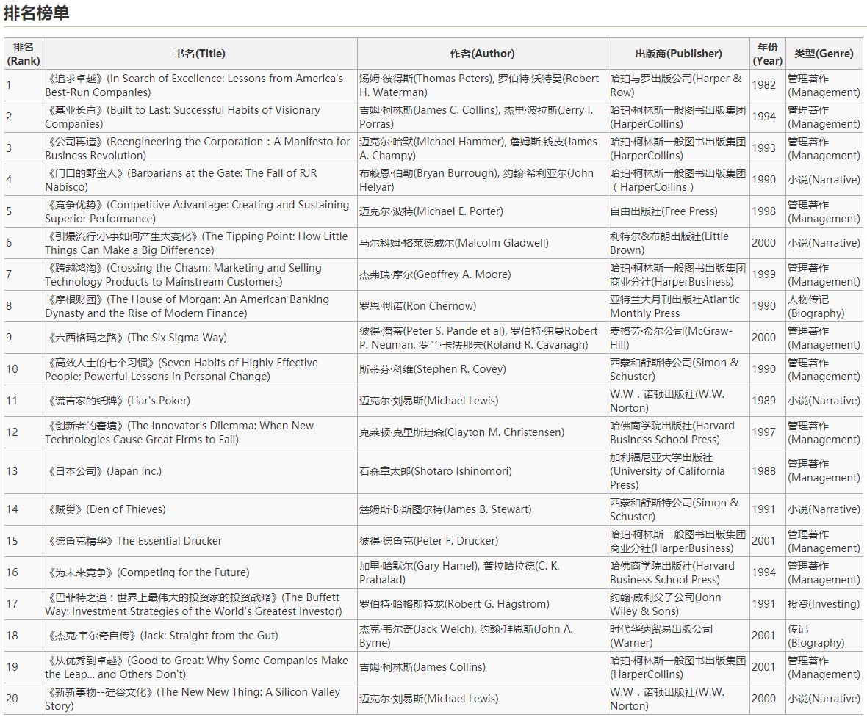Select the Reengineering the Corporation title cell
The height and width of the screenshot is (720, 867).
200,148
